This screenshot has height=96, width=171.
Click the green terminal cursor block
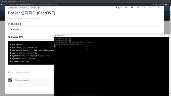tap(55, 46)
